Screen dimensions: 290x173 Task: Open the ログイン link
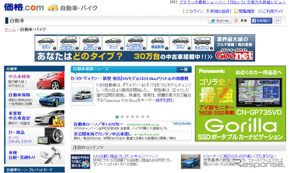[196, 11]
